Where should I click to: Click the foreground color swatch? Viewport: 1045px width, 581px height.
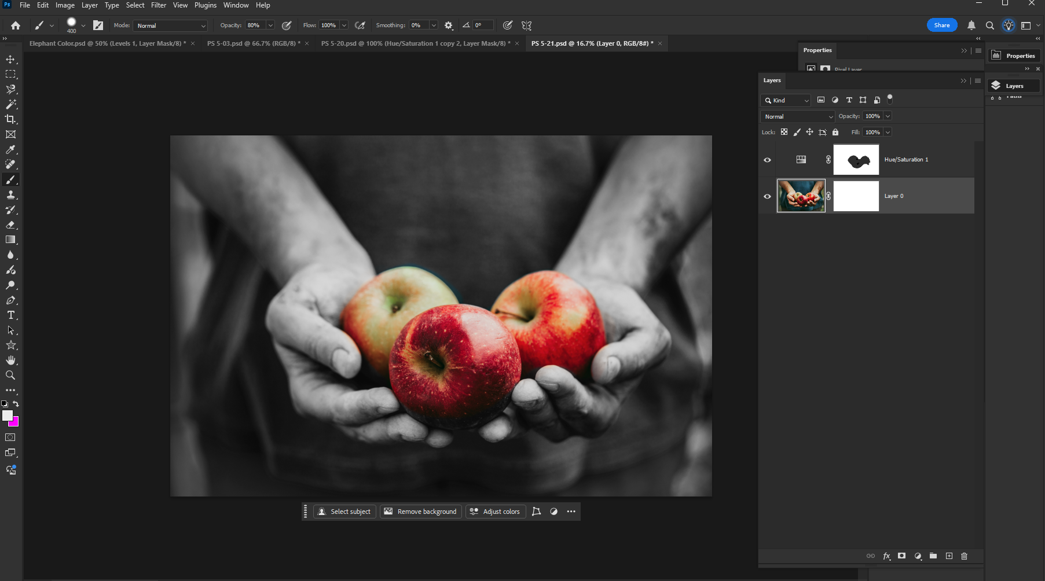point(8,415)
